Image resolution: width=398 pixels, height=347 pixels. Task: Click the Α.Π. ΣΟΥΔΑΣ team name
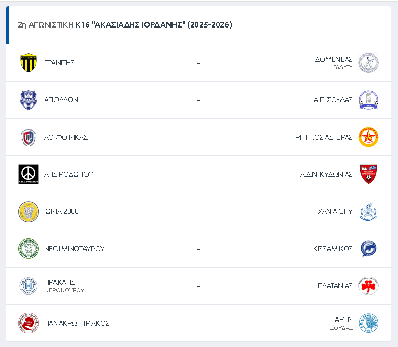coord(333,100)
